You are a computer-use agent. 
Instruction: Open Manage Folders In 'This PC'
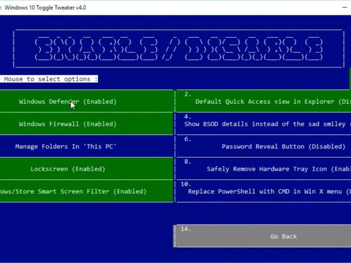pos(86,146)
